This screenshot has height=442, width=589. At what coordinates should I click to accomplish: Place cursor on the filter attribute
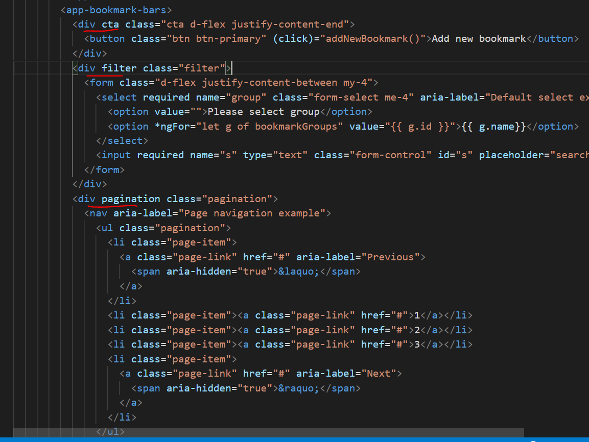pos(119,68)
